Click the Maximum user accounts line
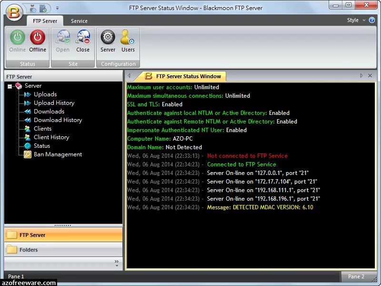381x286 pixels. (173, 87)
